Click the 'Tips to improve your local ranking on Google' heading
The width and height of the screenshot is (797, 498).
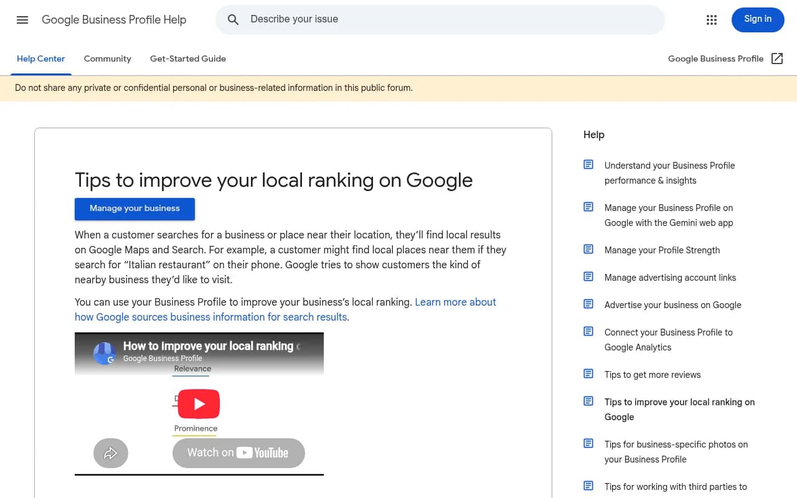pos(273,180)
